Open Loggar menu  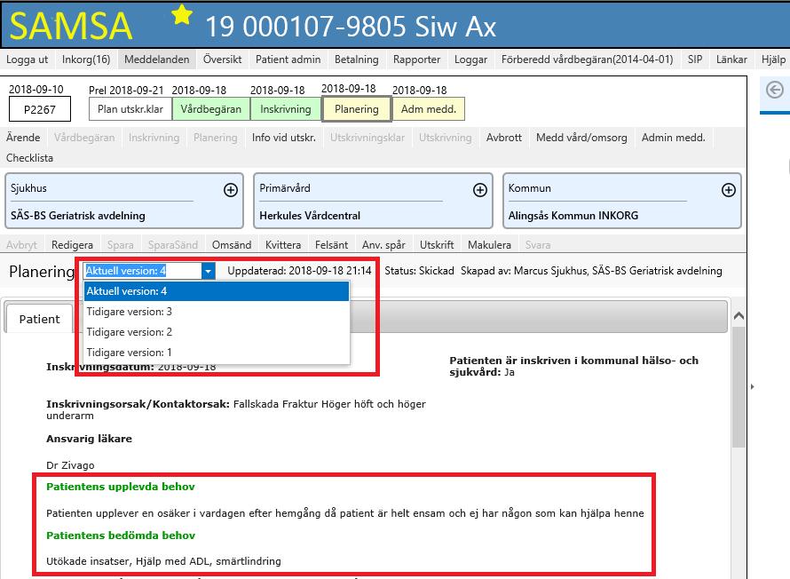470,59
